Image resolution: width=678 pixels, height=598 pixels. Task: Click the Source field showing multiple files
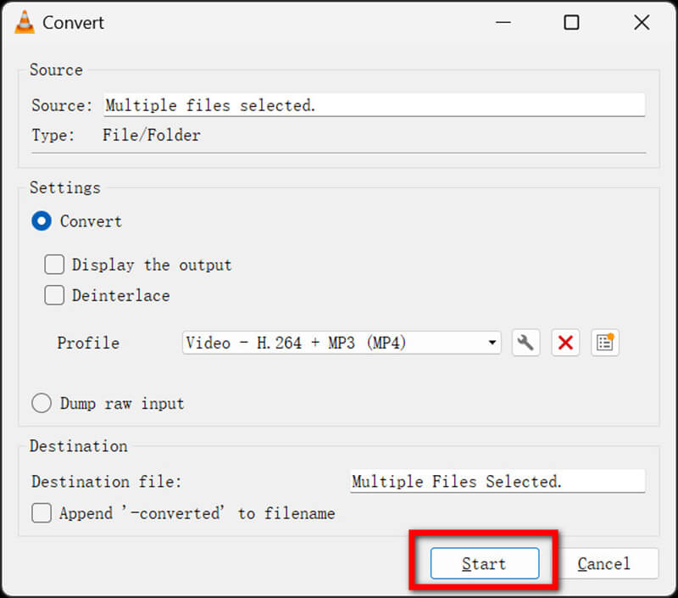point(375,105)
